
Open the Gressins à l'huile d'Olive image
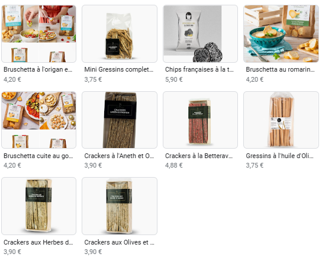[x=281, y=120]
